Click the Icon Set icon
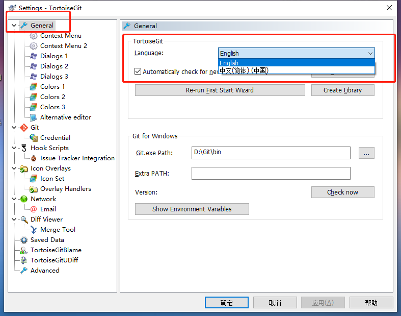401x316 pixels. click(34, 179)
